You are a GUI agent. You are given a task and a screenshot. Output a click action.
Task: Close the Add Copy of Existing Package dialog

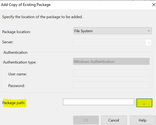click(x=153, y=5)
